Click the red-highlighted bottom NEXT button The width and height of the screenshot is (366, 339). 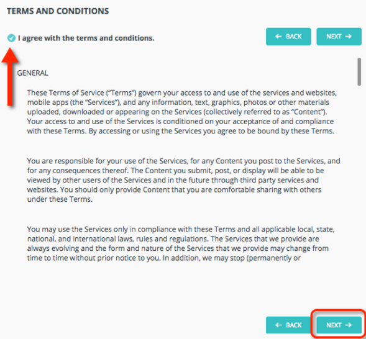pyautogui.click(x=339, y=325)
